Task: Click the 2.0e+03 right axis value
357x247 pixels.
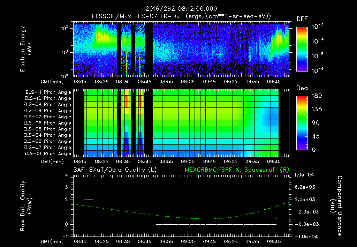Action: point(305,200)
